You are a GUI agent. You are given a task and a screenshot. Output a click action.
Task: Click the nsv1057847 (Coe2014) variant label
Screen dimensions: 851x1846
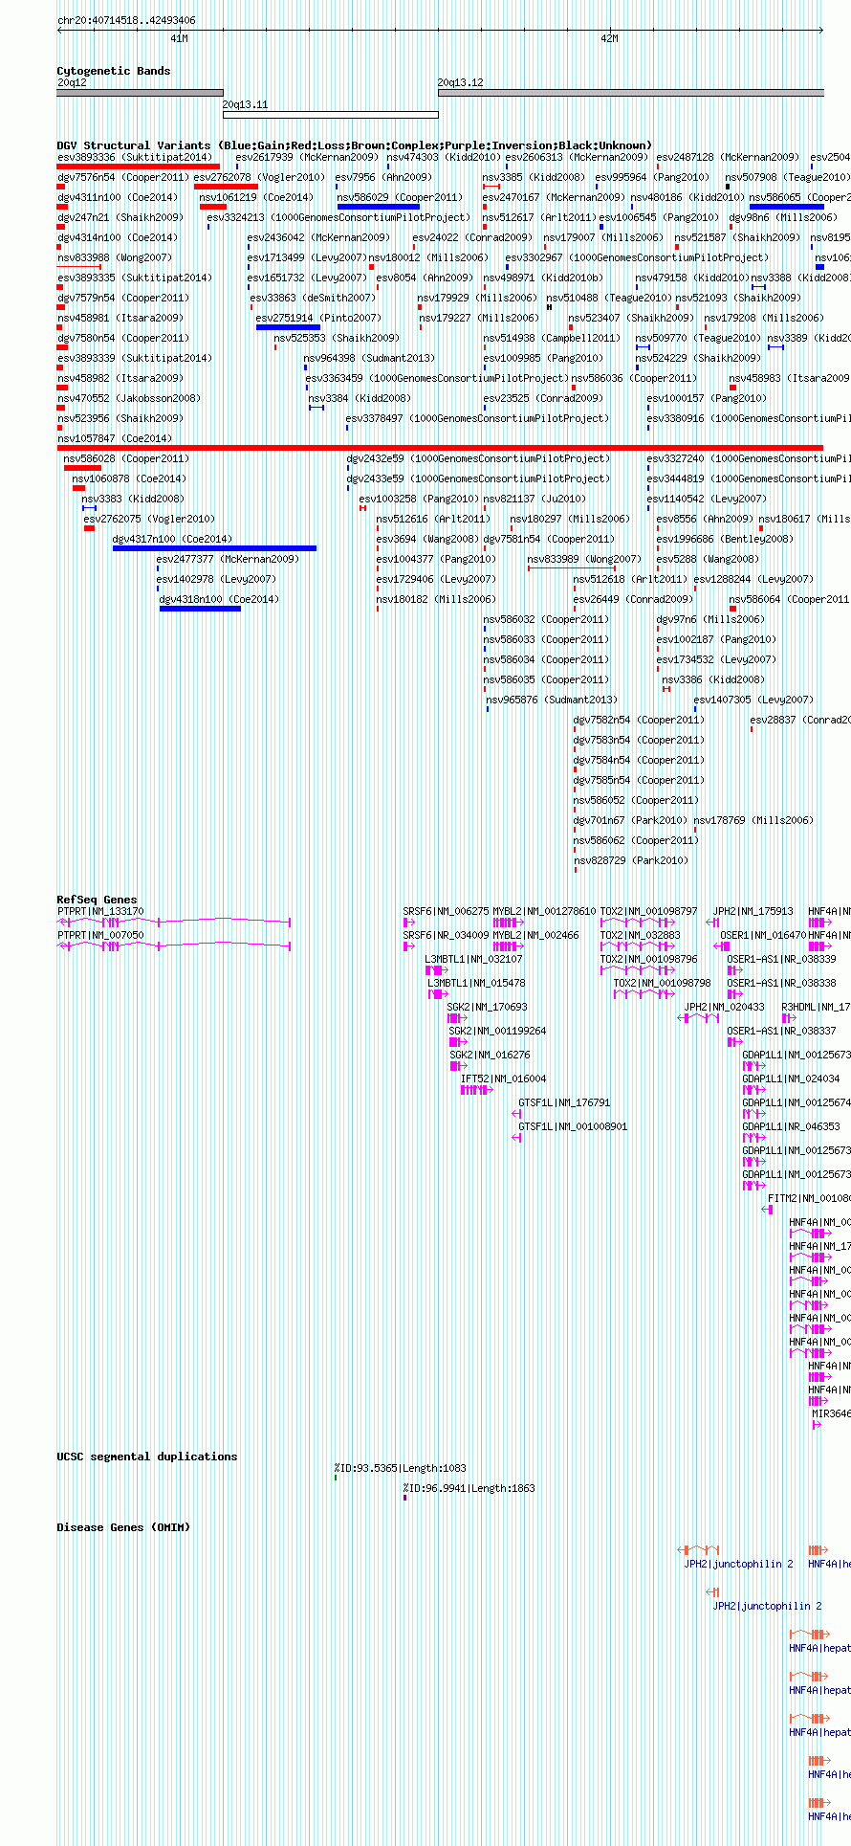(x=115, y=438)
